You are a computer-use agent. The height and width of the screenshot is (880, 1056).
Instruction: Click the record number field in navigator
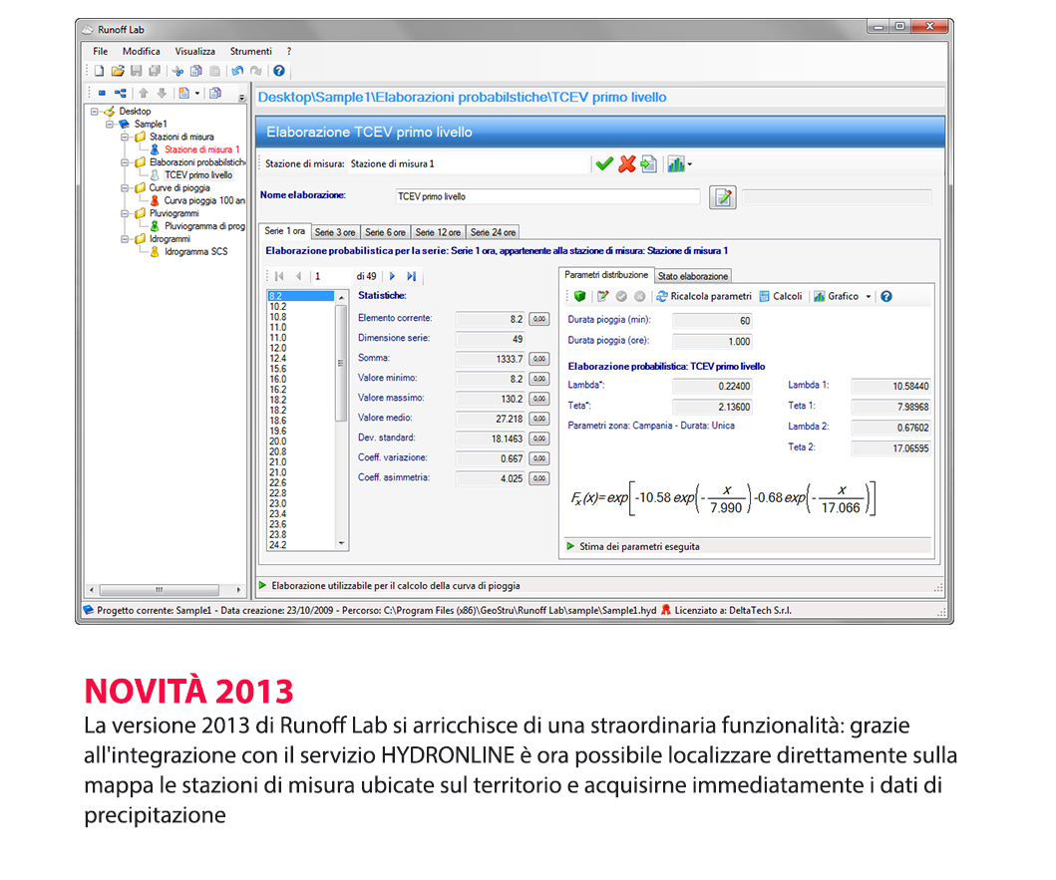332,276
